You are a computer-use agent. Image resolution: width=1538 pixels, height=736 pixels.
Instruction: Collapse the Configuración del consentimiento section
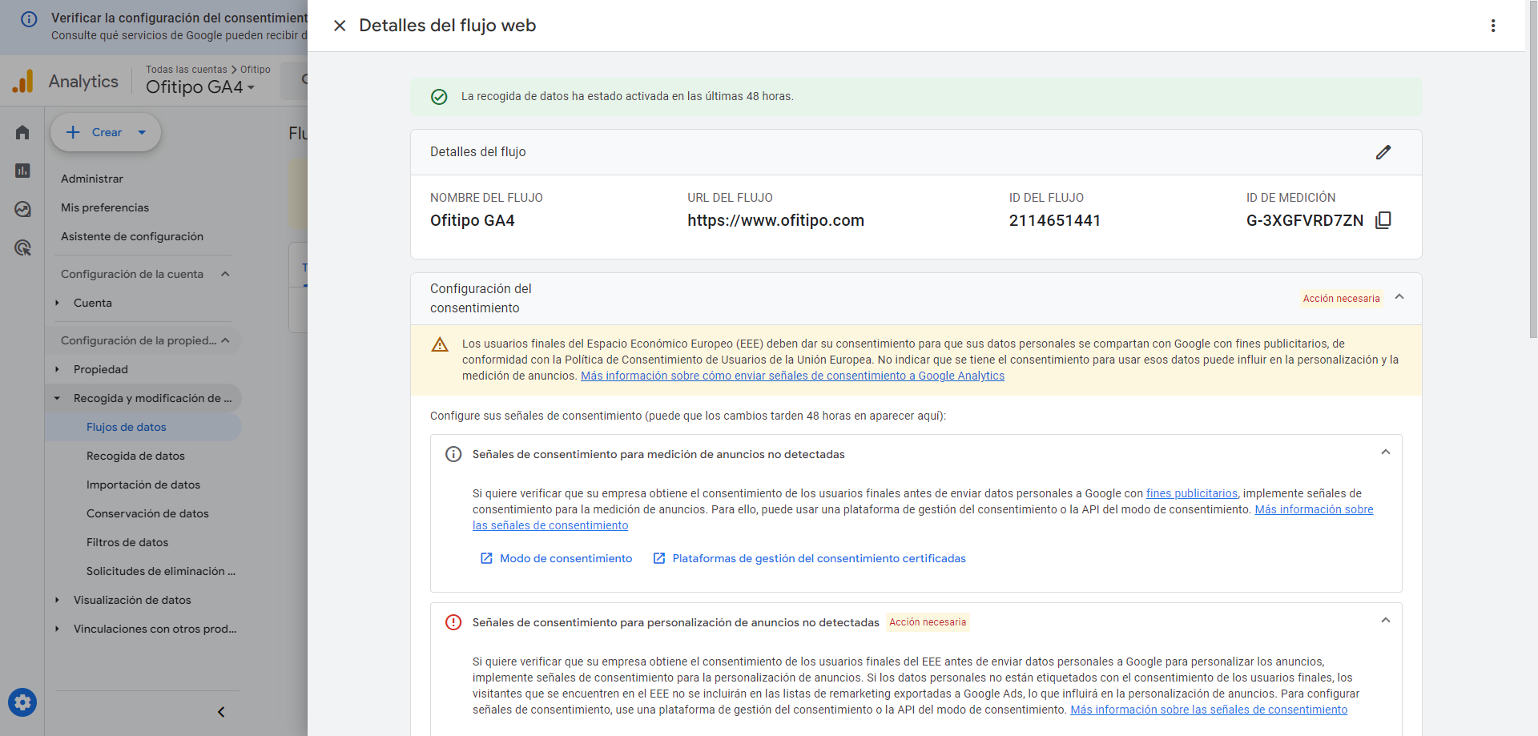[1399, 297]
